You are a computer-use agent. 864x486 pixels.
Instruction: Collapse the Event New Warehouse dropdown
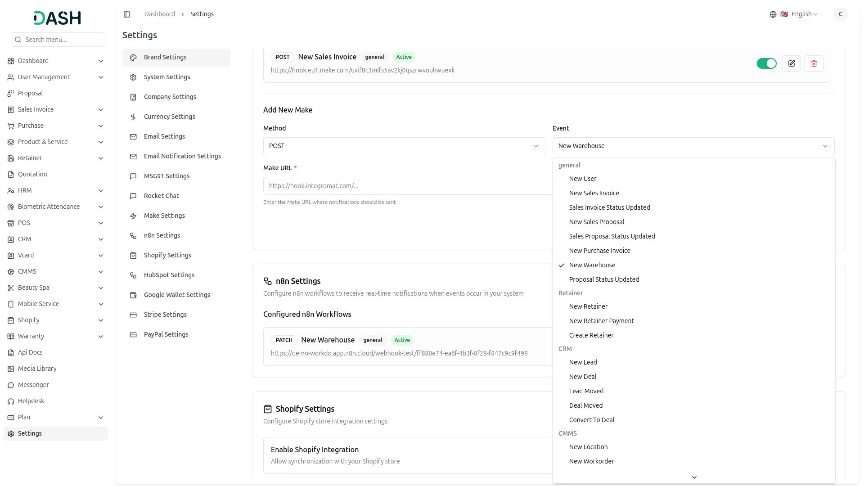[x=693, y=146]
